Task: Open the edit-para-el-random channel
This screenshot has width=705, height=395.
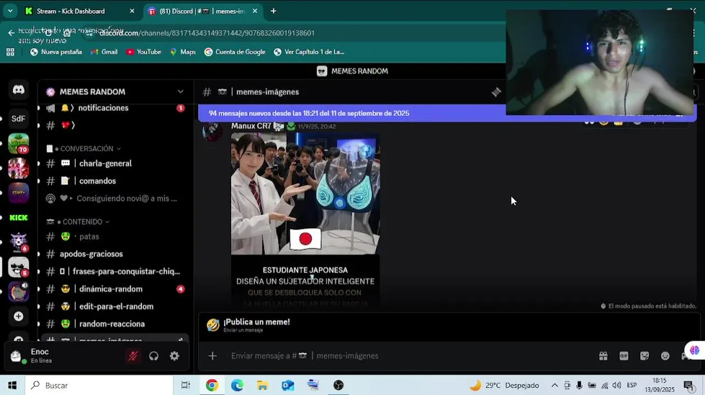Action: click(x=114, y=307)
